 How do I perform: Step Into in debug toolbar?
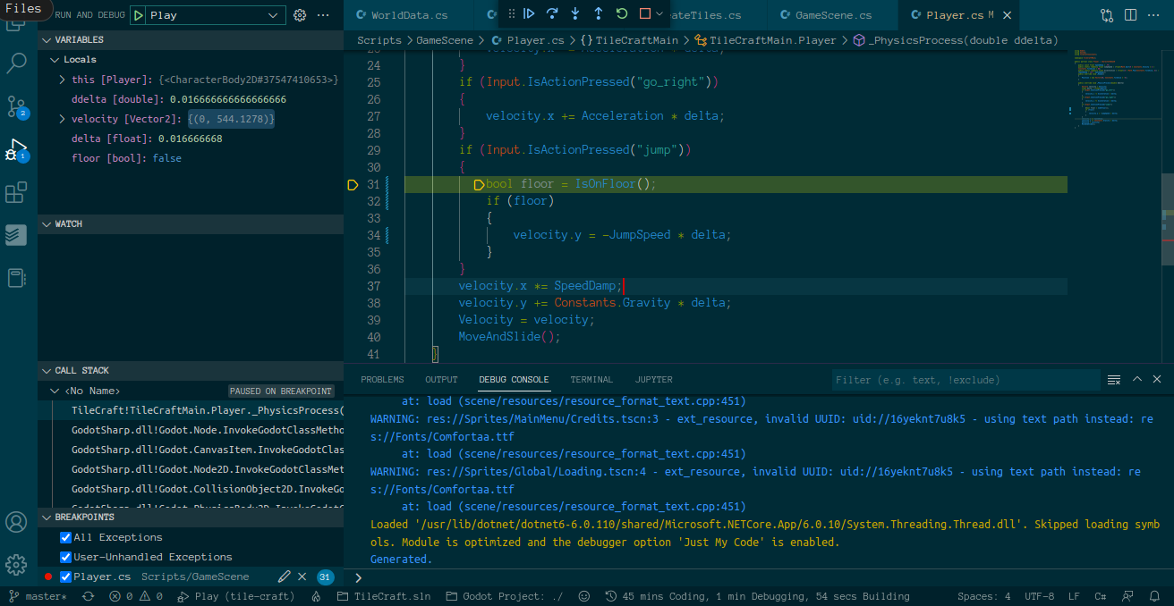(x=575, y=13)
